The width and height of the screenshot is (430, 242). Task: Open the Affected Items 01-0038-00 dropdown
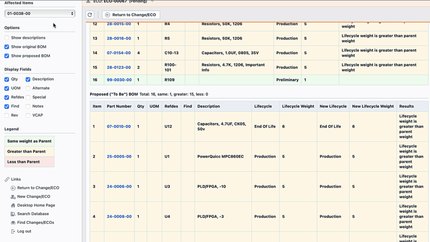coord(40,14)
